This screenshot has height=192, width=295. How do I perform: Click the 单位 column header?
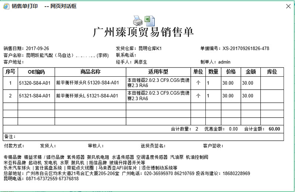click(x=198, y=72)
